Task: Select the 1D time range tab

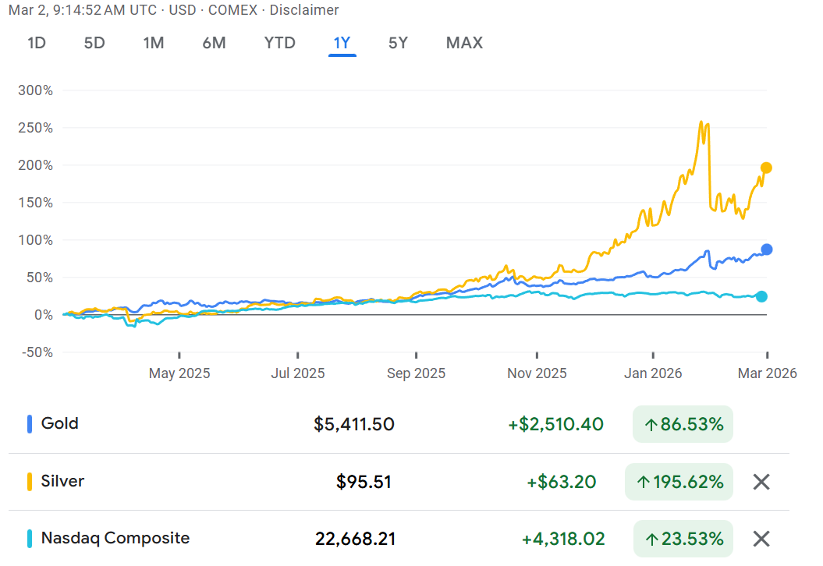Action: (x=37, y=43)
